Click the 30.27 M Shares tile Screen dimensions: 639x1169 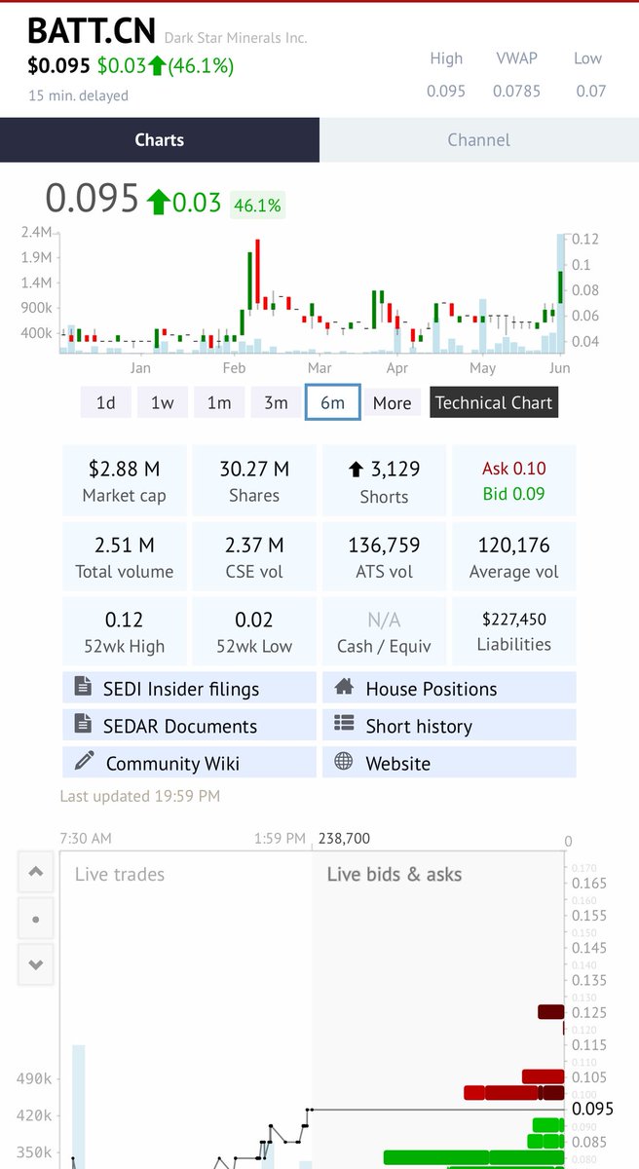[x=254, y=481]
